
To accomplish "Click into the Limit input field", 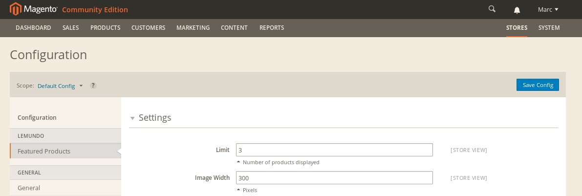I will point(334,150).
